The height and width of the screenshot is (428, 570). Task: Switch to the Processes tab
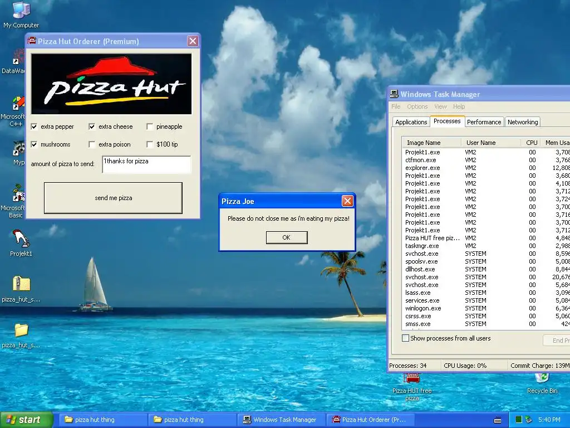pos(447,121)
